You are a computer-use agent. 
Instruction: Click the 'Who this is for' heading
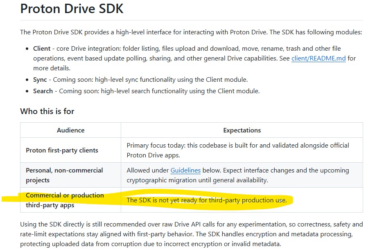(x=47, y=111)
